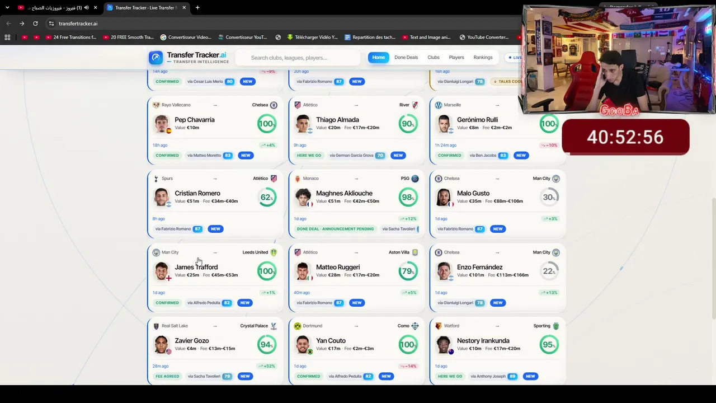Image resolution: width=716 pixels, height=403 pixels.
Task: Open Thiago Almada player photo
Action: [x=303, y=124]
